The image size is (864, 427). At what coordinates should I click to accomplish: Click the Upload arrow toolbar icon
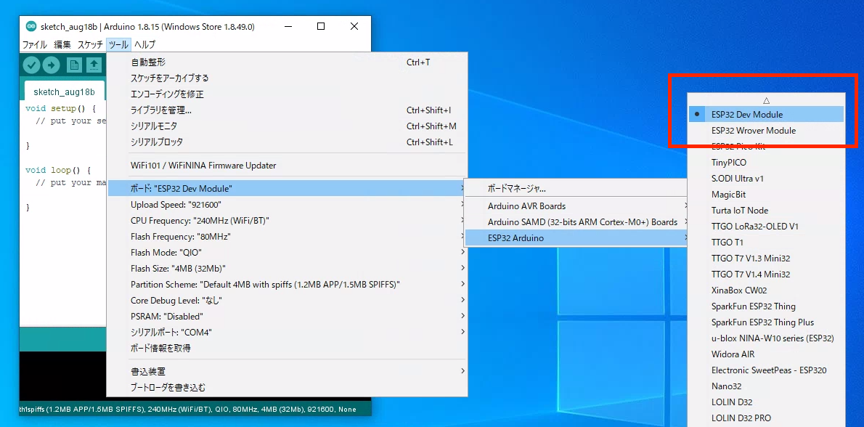(52, 65)
